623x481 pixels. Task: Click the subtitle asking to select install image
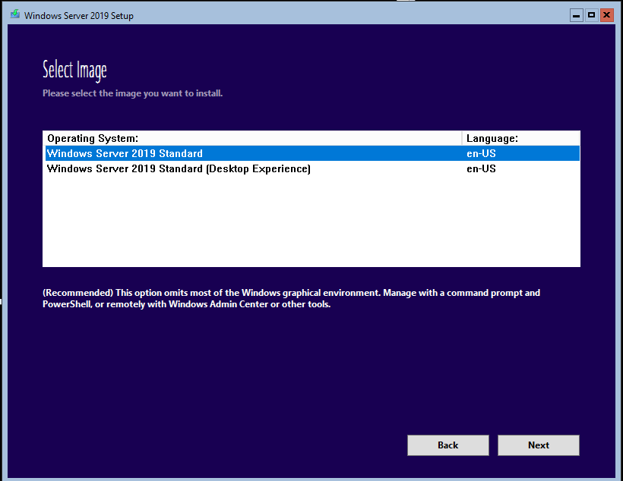[132, 93]
